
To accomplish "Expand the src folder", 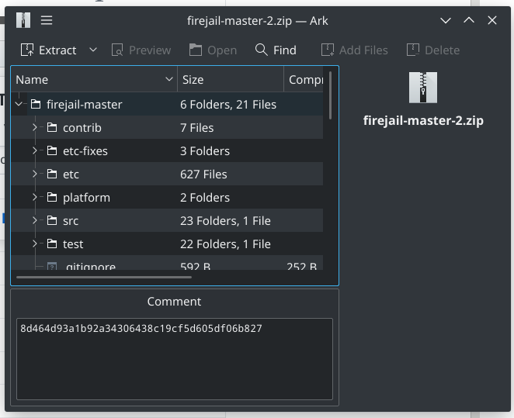I will click(35, 220).
